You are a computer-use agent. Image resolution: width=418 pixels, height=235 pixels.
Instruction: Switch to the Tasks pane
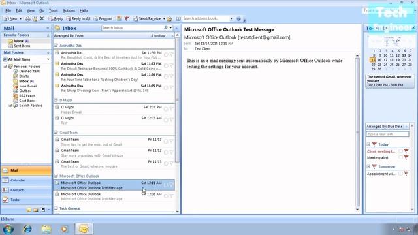tap(26, 200)
